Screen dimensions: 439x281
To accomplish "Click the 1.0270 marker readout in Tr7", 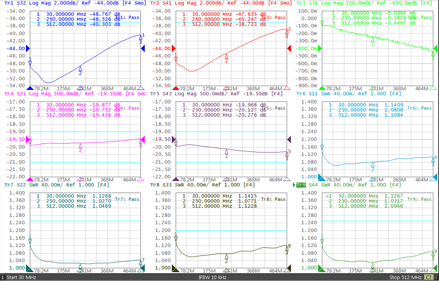I will click(101, 201).
